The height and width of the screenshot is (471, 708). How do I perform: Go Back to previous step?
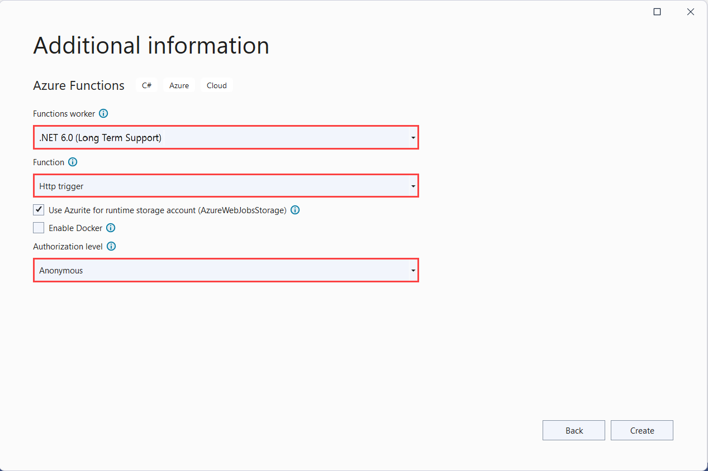573,430
